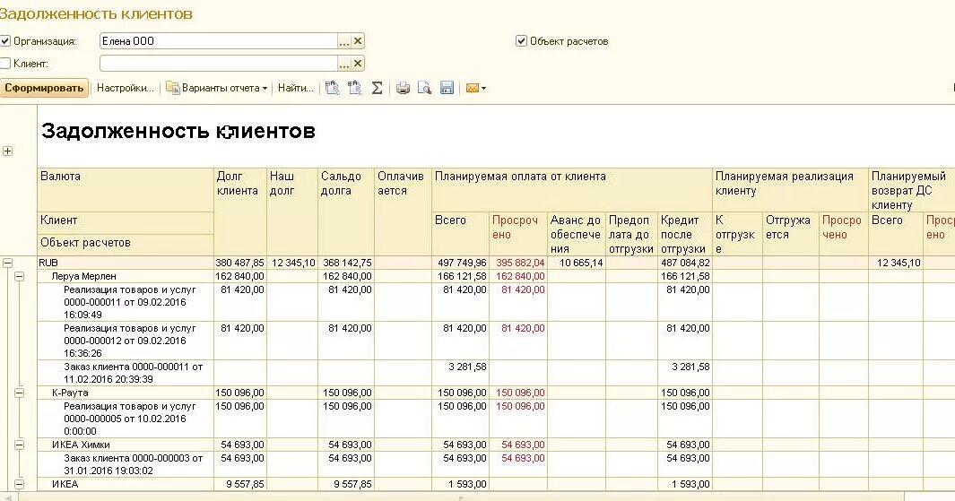Open the dropdown arrow next to envelope icon
Viewport: 955px width, 501px height.
click(x=483, y=89)
